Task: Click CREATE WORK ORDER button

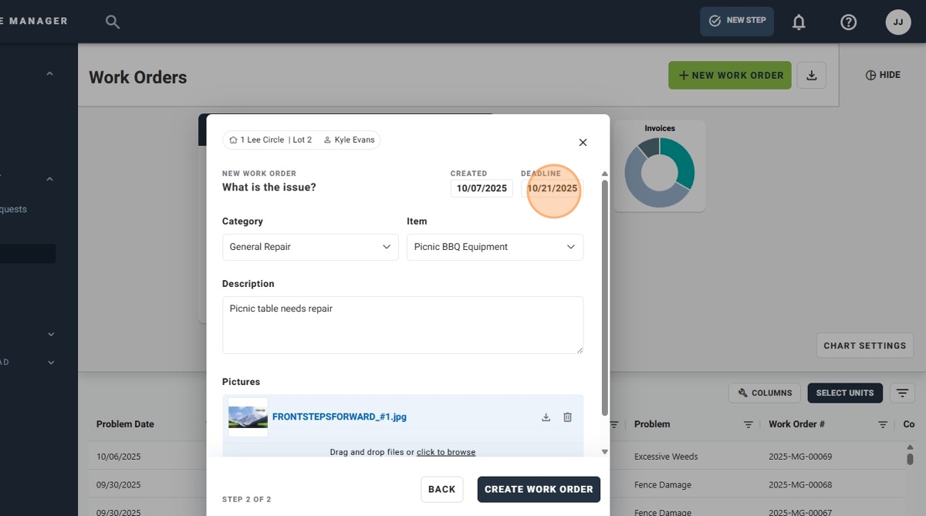Action: [x=539, y=489]
